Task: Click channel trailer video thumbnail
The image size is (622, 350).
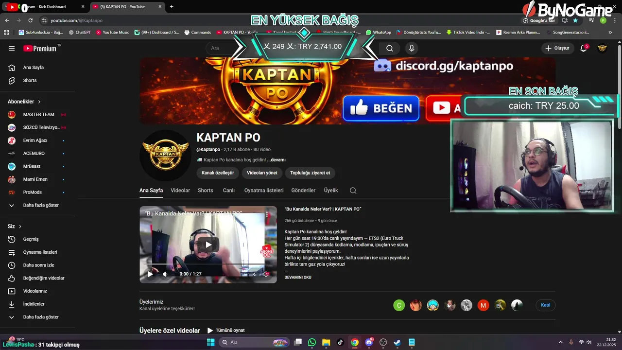Action: coord(208,245)
